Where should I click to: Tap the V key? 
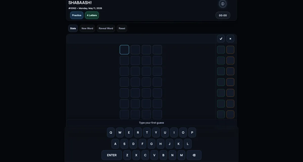pyautogui.click(x=154, y=155)
